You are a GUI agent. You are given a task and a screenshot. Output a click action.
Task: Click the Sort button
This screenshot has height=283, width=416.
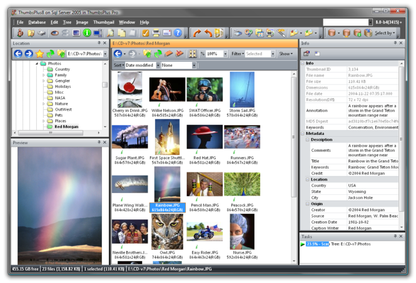(x=119, y=65)
